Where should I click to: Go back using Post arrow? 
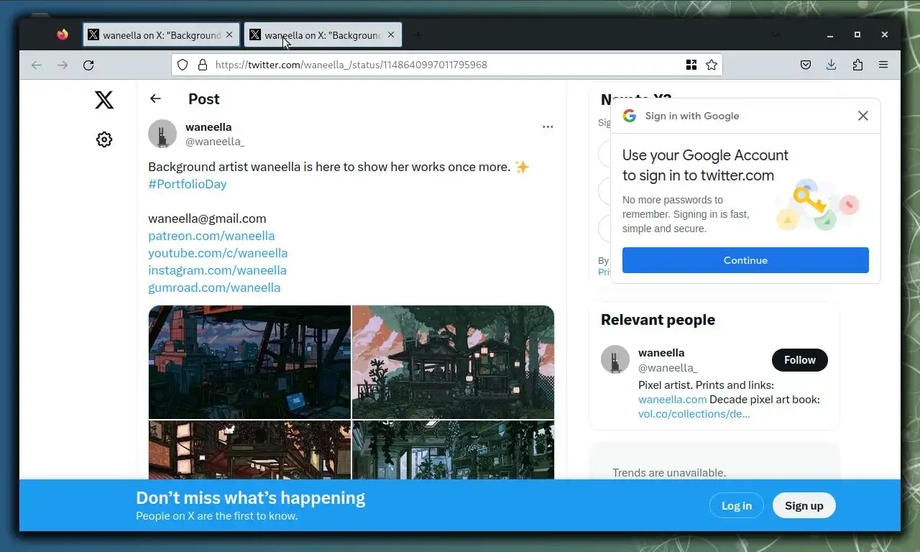[x=155, y=98]
